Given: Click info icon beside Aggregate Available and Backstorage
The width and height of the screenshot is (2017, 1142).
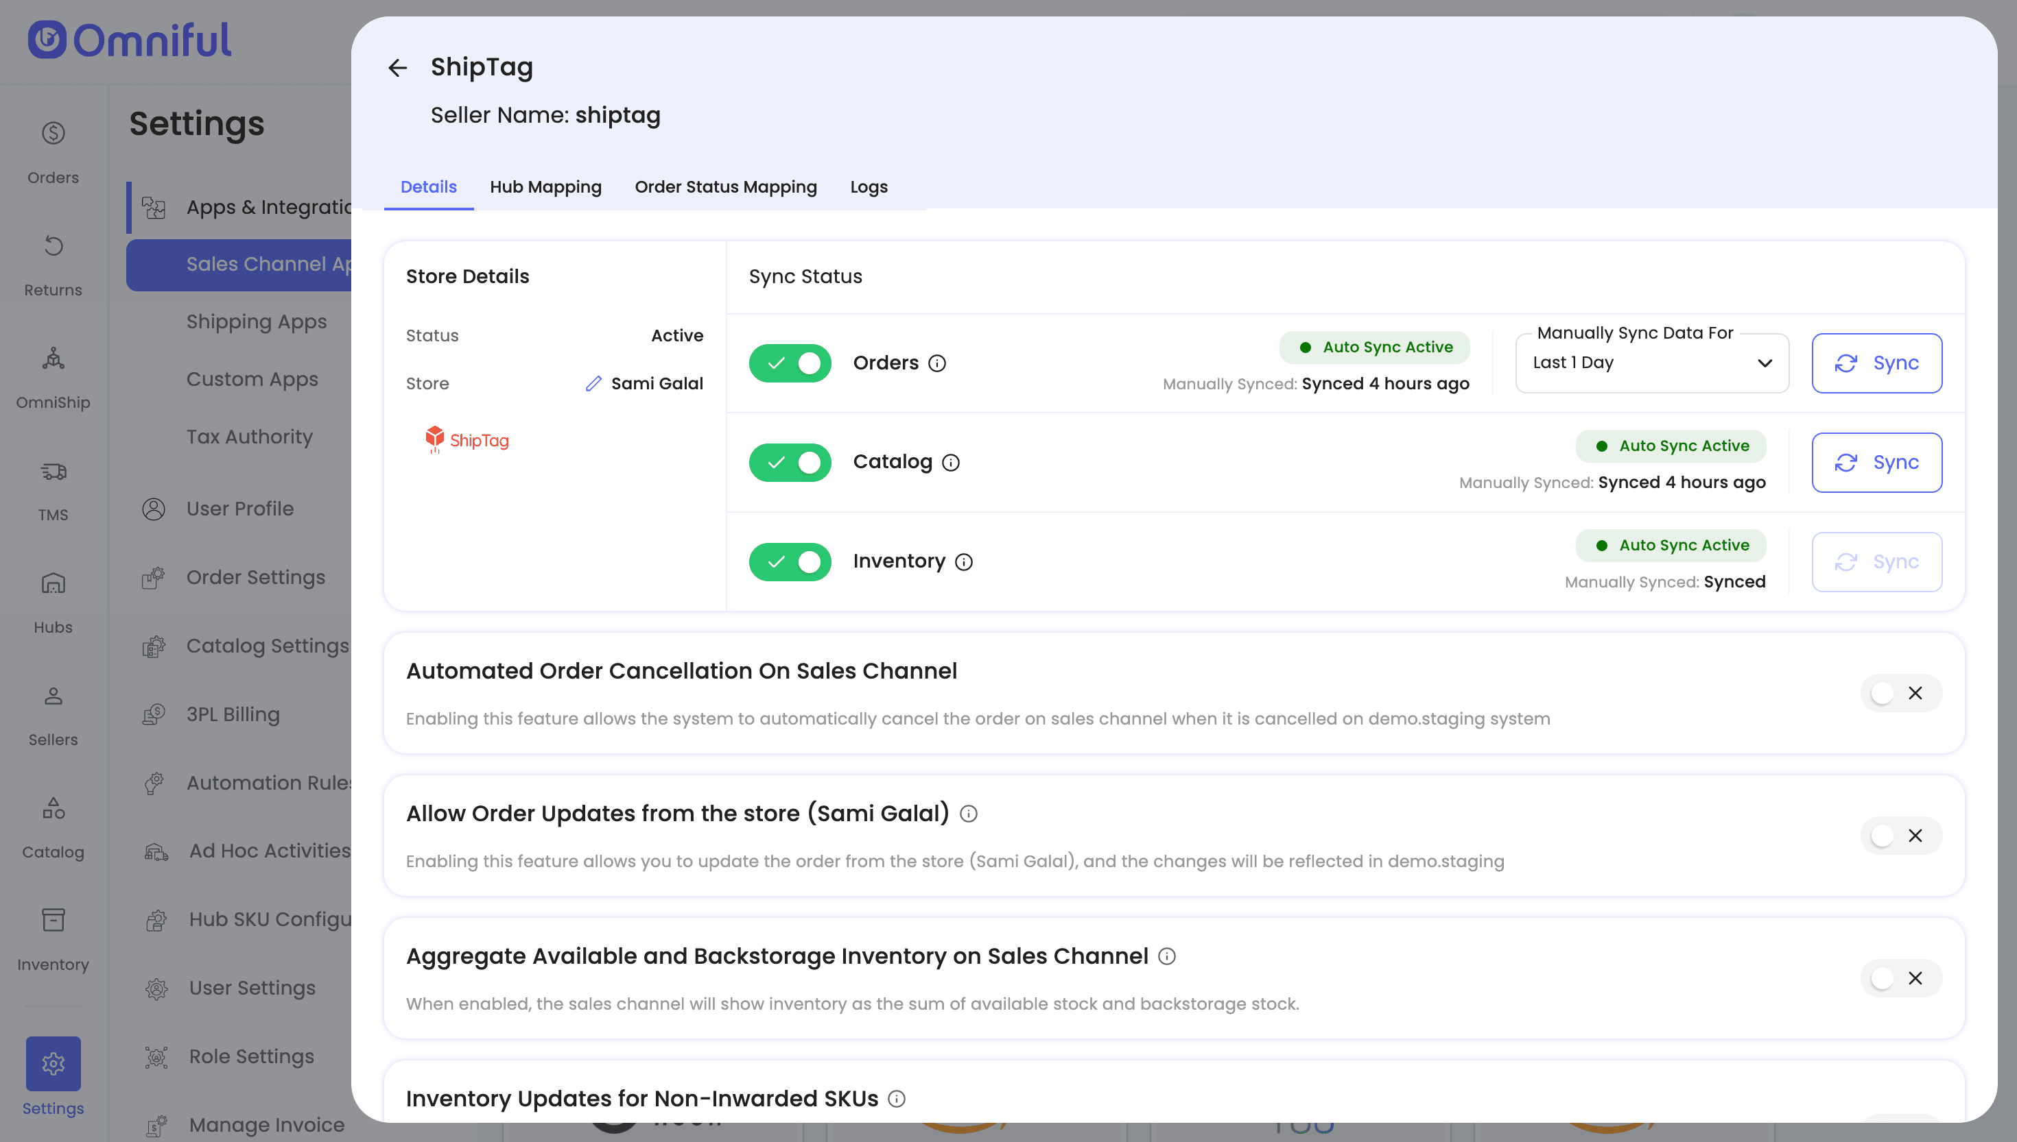Looking at the screenshot, I should click(1167, 956).
